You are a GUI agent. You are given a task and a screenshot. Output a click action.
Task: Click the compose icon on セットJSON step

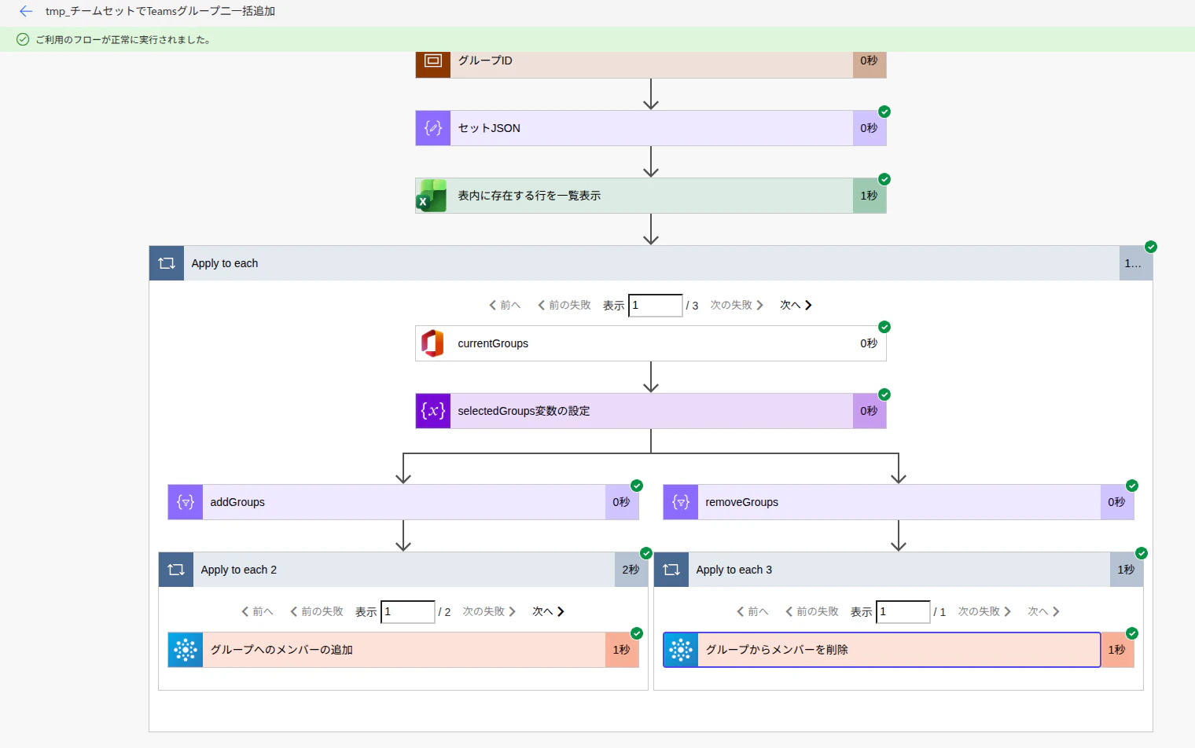click(x=433, y=128)
